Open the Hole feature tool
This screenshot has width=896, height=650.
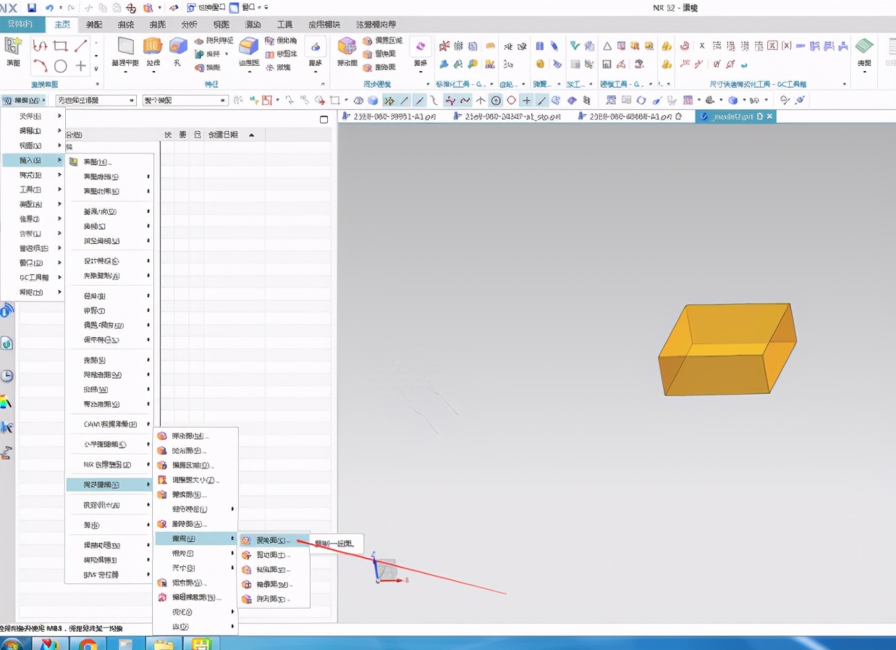point(177,46)
